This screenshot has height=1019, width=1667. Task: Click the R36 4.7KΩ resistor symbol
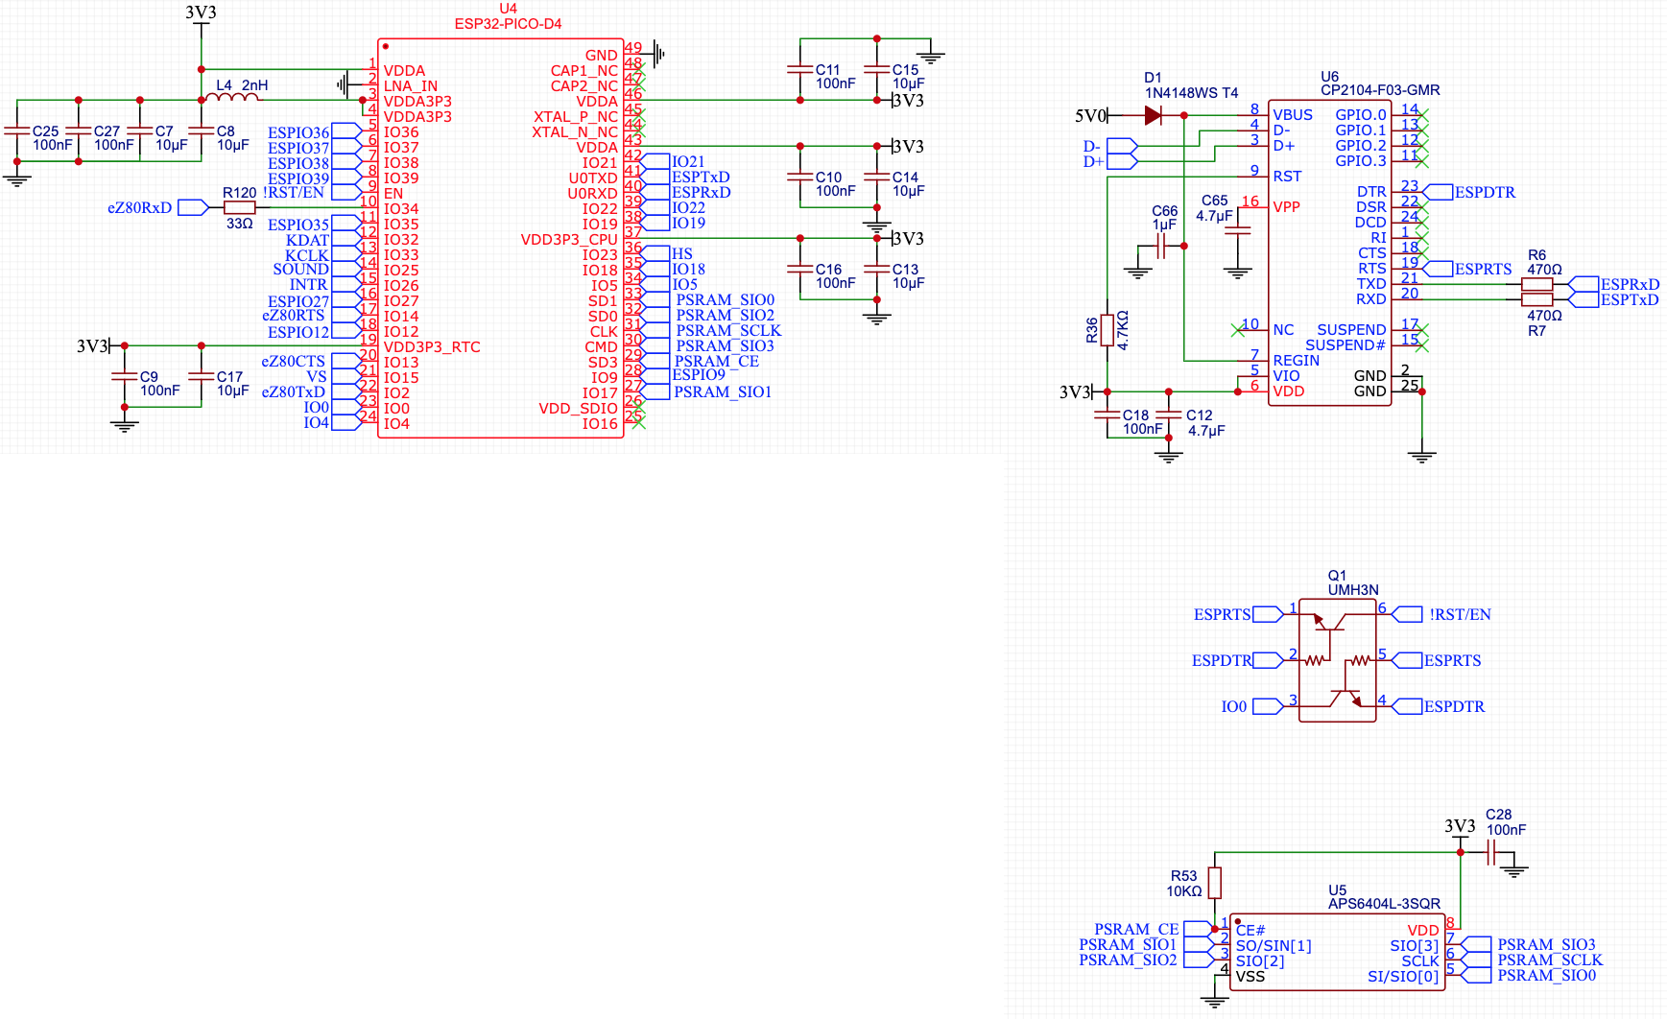[1107, 330]
